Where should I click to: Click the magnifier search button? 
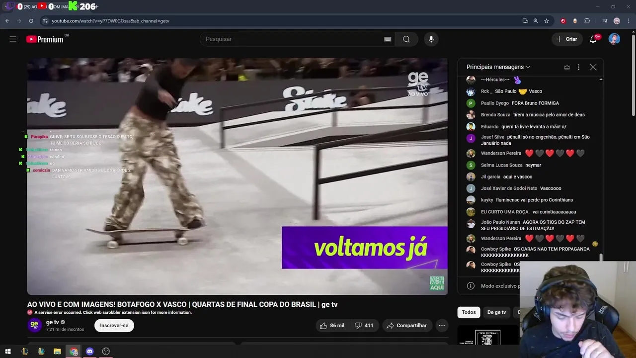click(406, 39)
